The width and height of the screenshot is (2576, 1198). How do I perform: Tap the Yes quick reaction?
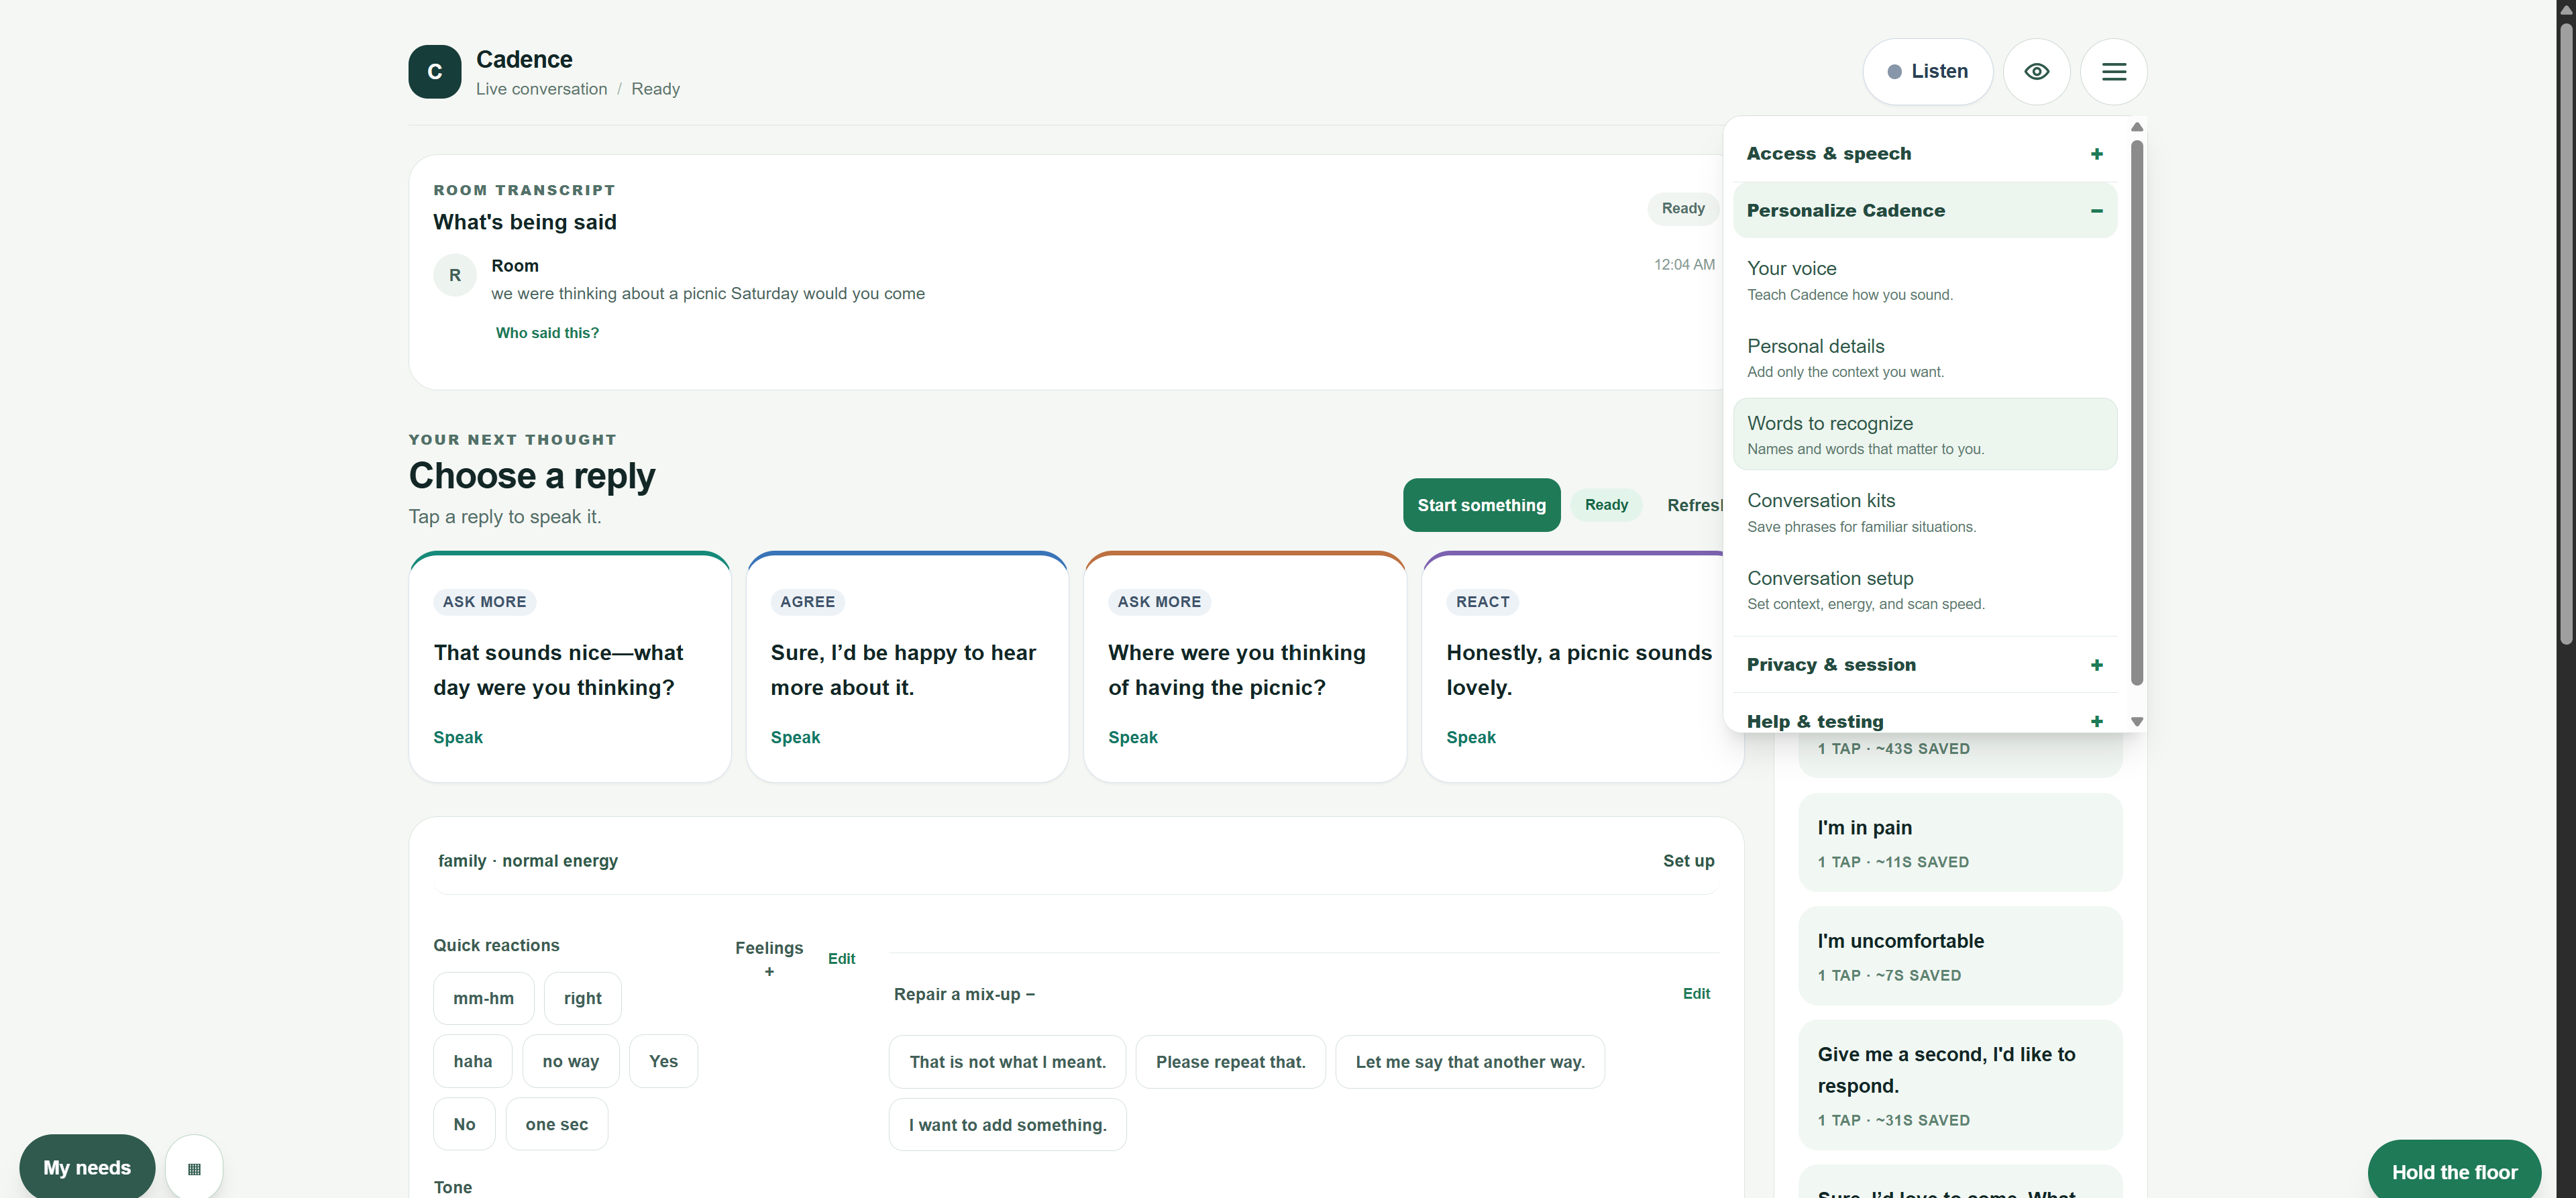663,1061
